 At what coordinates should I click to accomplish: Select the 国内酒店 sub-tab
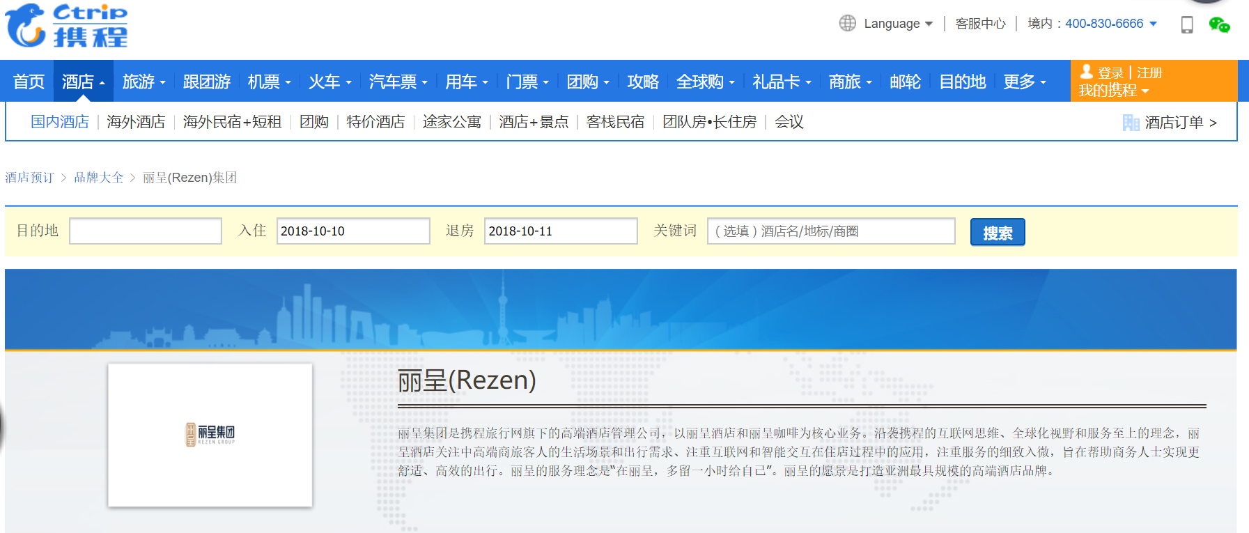tap(60, 122)
